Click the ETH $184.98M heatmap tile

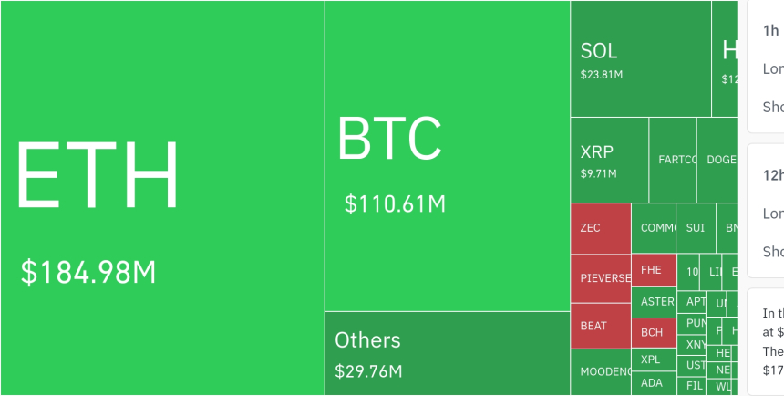[162, 198]
